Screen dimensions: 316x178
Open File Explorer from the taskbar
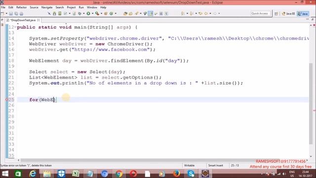47,174
